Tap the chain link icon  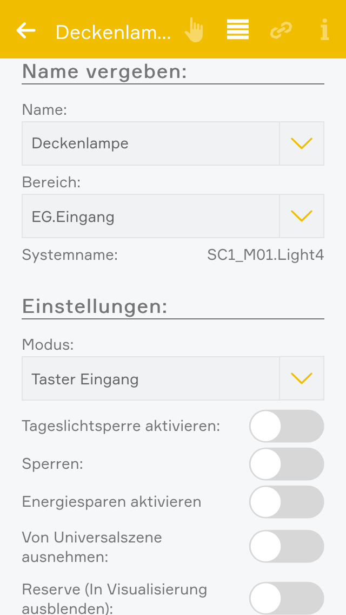point(281,30)
